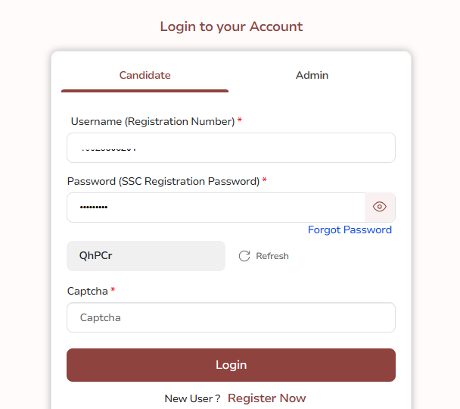This screenshot has width=460, height=409.
Task: Click the Login to your Account heading
Action: point(231,27)
